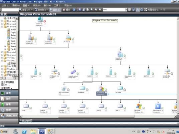Click the CPU0 component node icon
The width and height of the screenshot is (179, 134).
26,106
